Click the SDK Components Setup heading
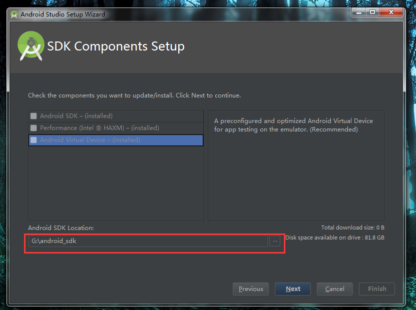416x310 pixels. click(x=116, y=46)
